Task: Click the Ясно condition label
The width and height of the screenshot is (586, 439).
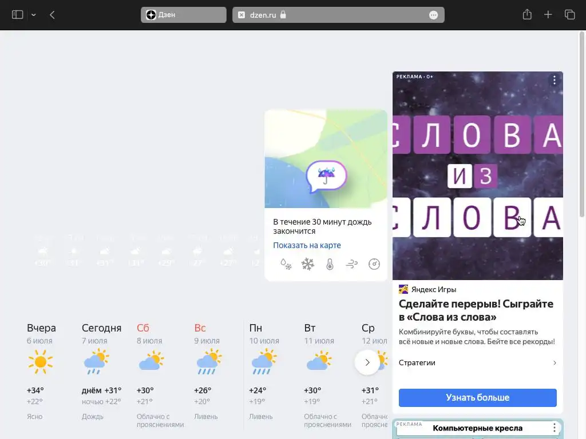Action: (34, 417)
